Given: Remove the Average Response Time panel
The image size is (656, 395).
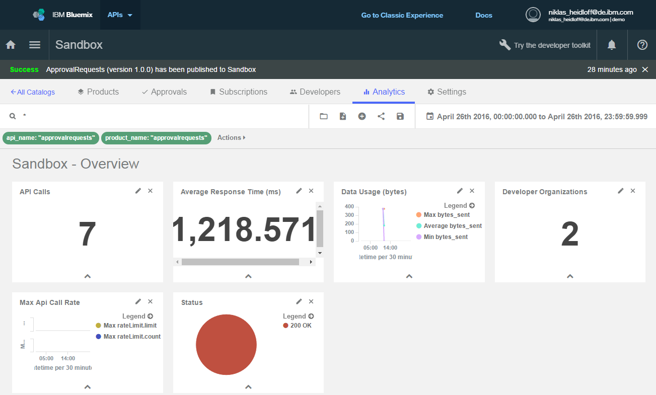Looking at the screenshot, I should [311, 191].
